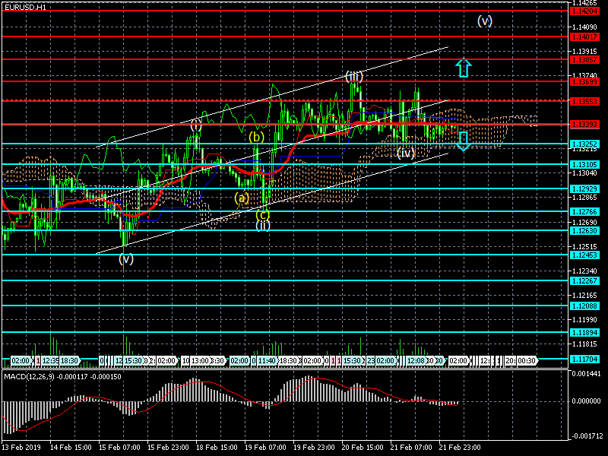Select the (iii) wave label
The width and height of the screenshot is (608, 456).
point(354,77)
